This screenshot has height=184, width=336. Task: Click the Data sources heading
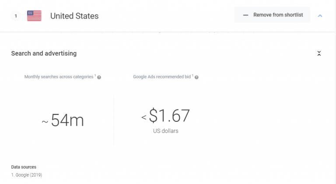click(24, 167)
